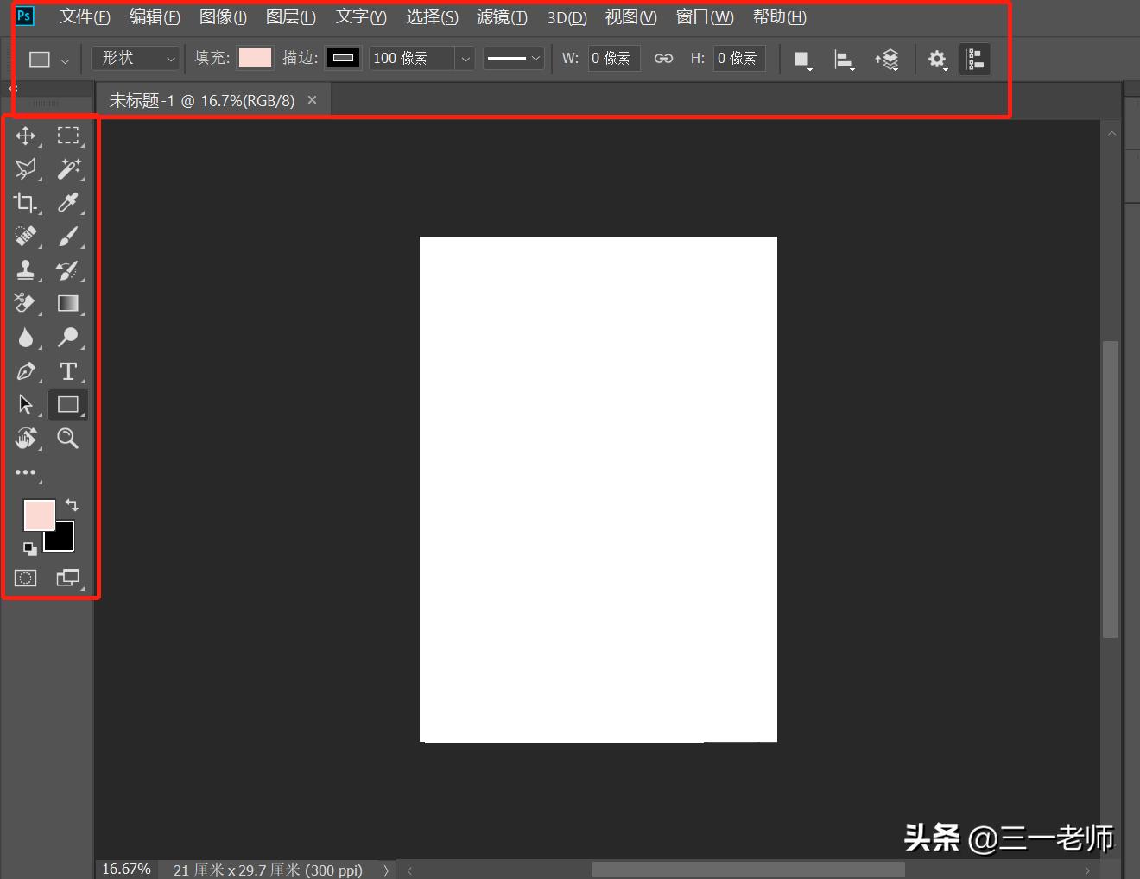
Task: Select the Crop tool
Action: pyautogui.click(x=25, y=203)
